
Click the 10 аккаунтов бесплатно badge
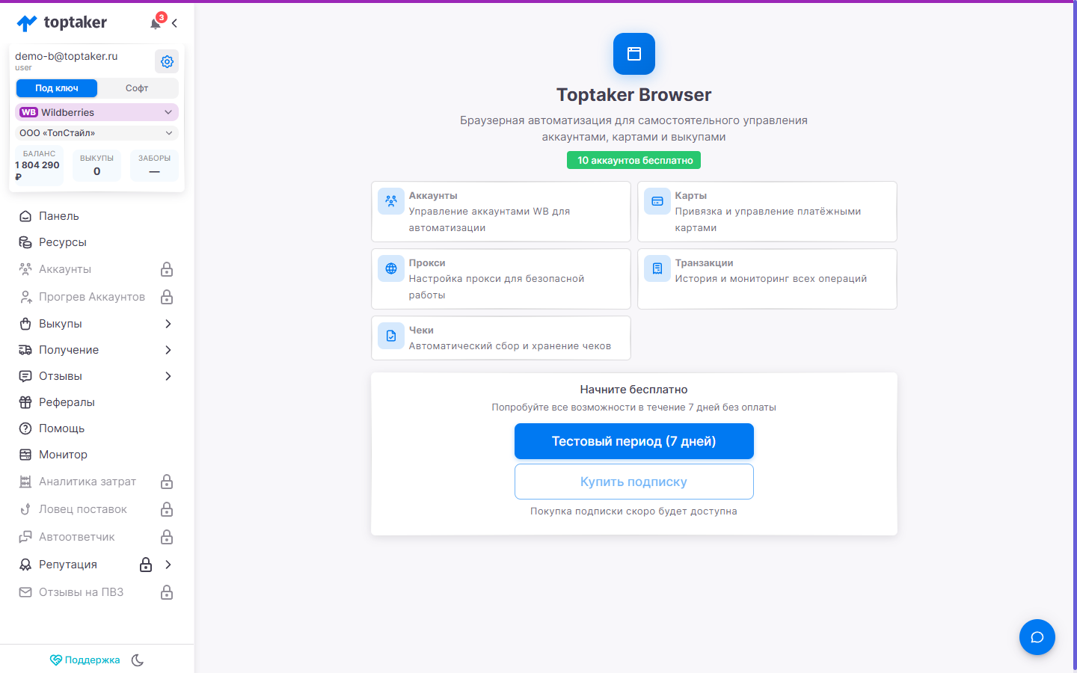pyautogui.click(x=634, y=160)
